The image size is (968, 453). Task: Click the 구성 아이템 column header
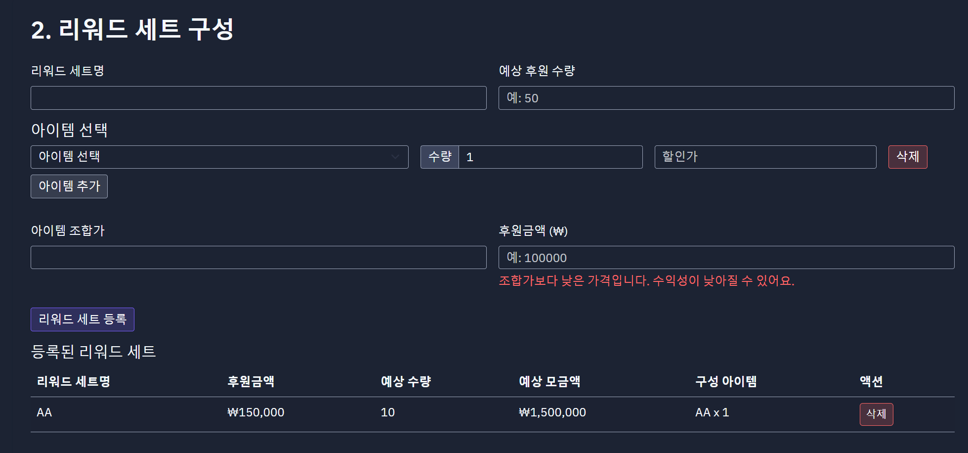point(726,381)
